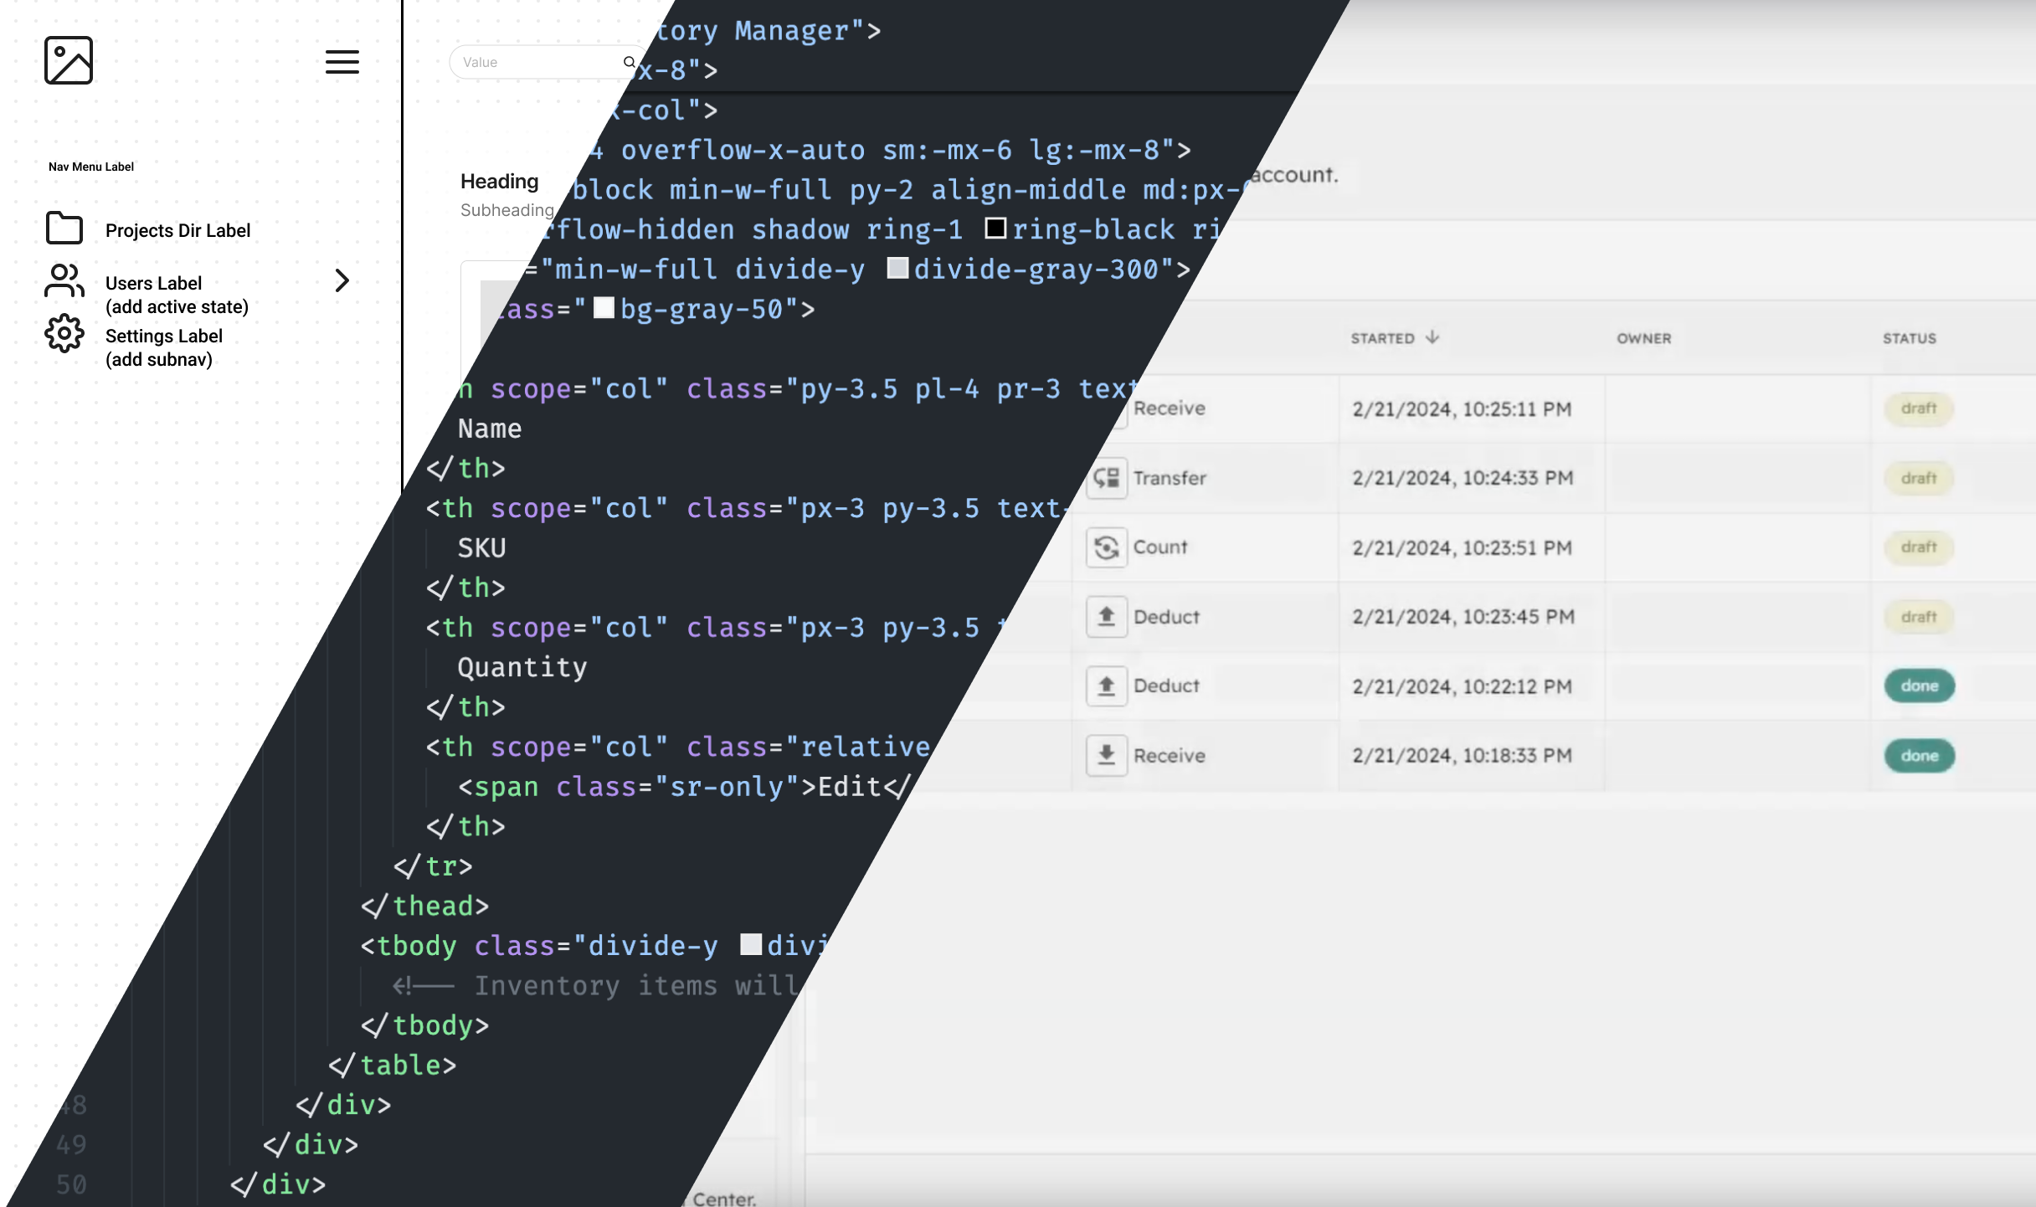This screenshot has width=2036, height=1207.
Task: Expand the Users Label chevron
Action: tap(342, 280)
